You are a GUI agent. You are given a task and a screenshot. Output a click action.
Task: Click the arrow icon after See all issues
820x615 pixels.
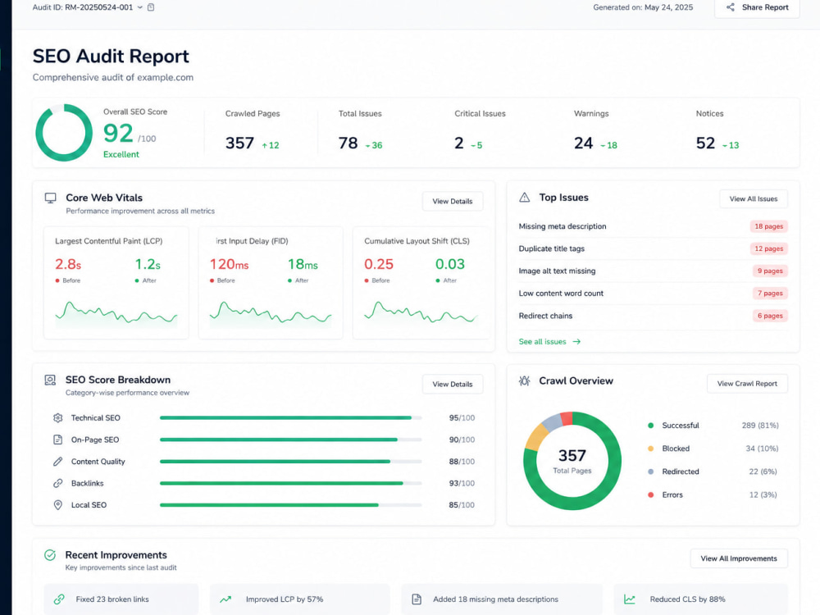576,341
